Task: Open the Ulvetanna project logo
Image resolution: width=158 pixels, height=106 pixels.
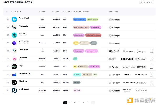Action: [14, 51]
